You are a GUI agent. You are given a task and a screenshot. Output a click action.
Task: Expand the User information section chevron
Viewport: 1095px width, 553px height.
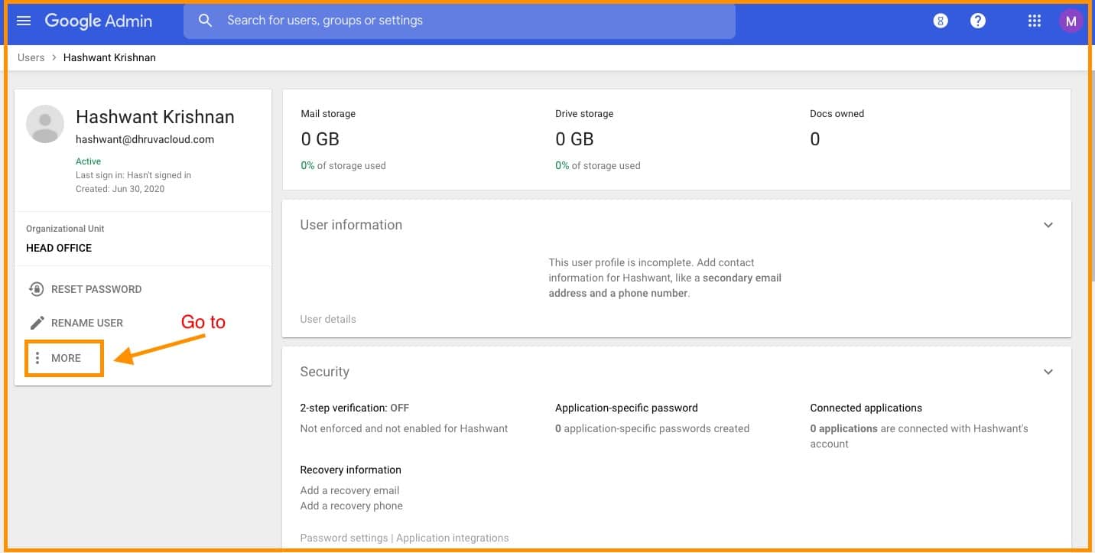coord(1048,225)
